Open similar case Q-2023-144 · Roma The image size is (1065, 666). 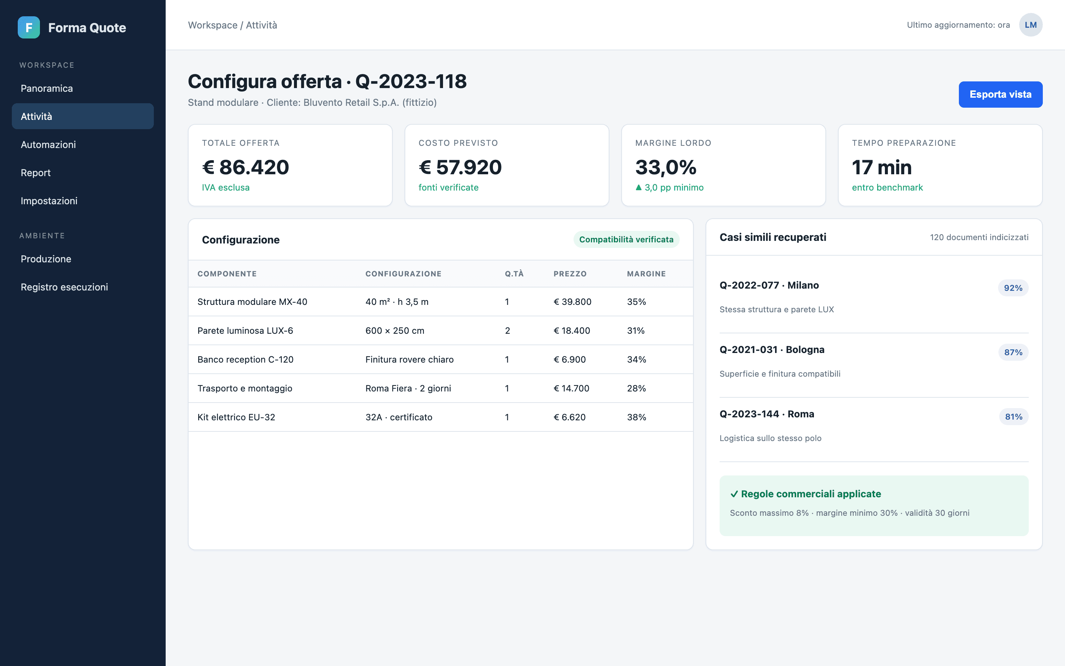tap(767, 414)
